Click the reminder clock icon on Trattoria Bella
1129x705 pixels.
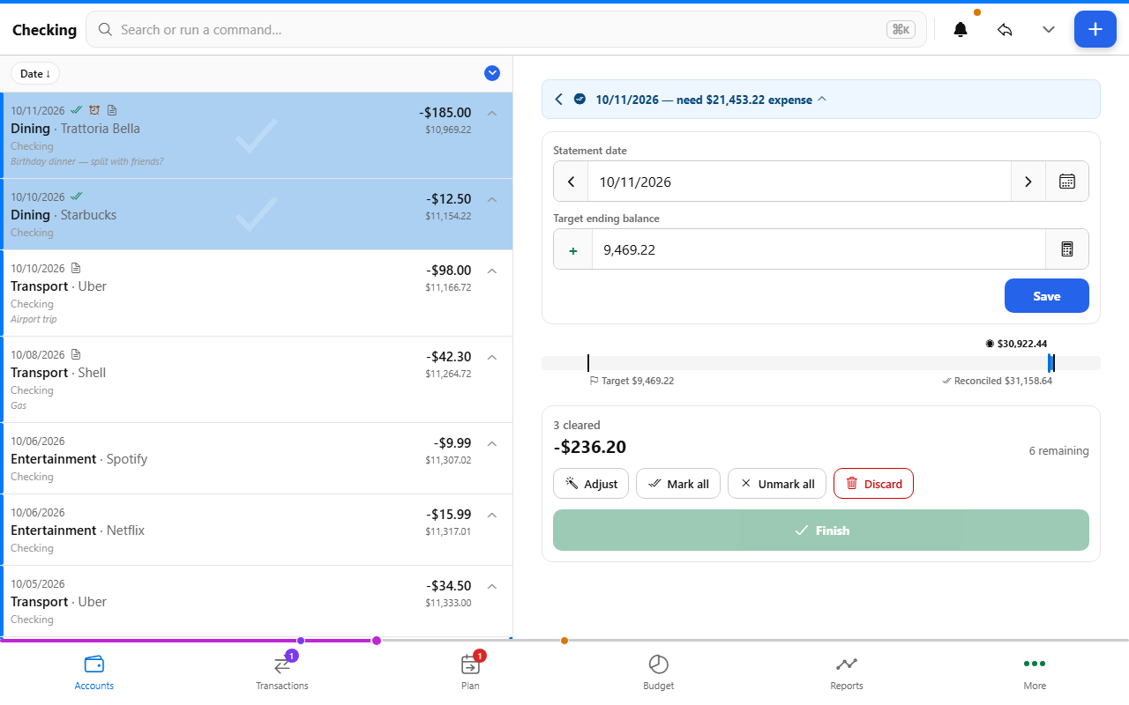click(x=93, y=110)
